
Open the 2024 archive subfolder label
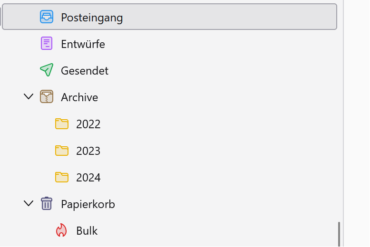point(88,177)
